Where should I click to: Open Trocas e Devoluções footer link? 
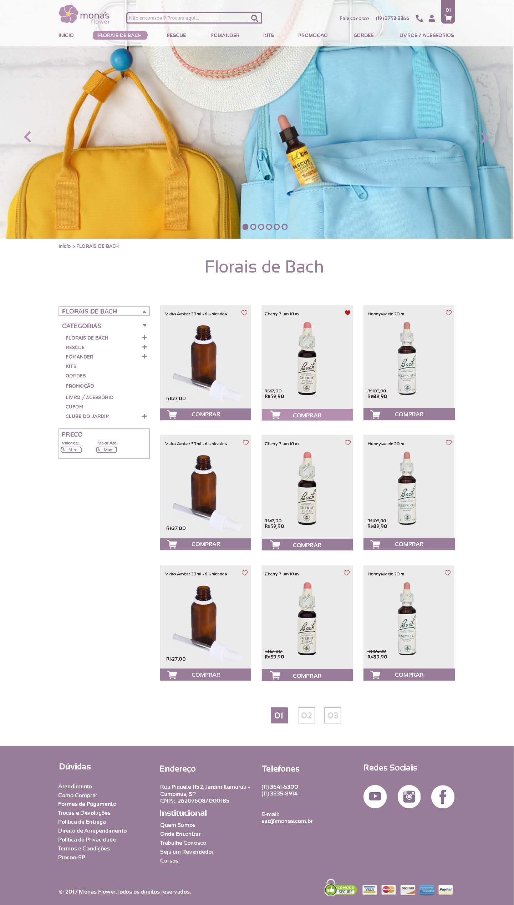[x=84, y=813]
